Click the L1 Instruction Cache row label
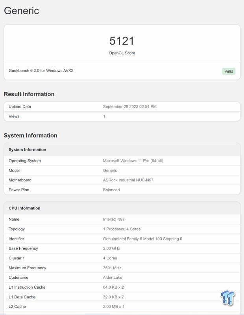This screenshot has height=315, width=244. pyautogui.click(x=27, y=287)
